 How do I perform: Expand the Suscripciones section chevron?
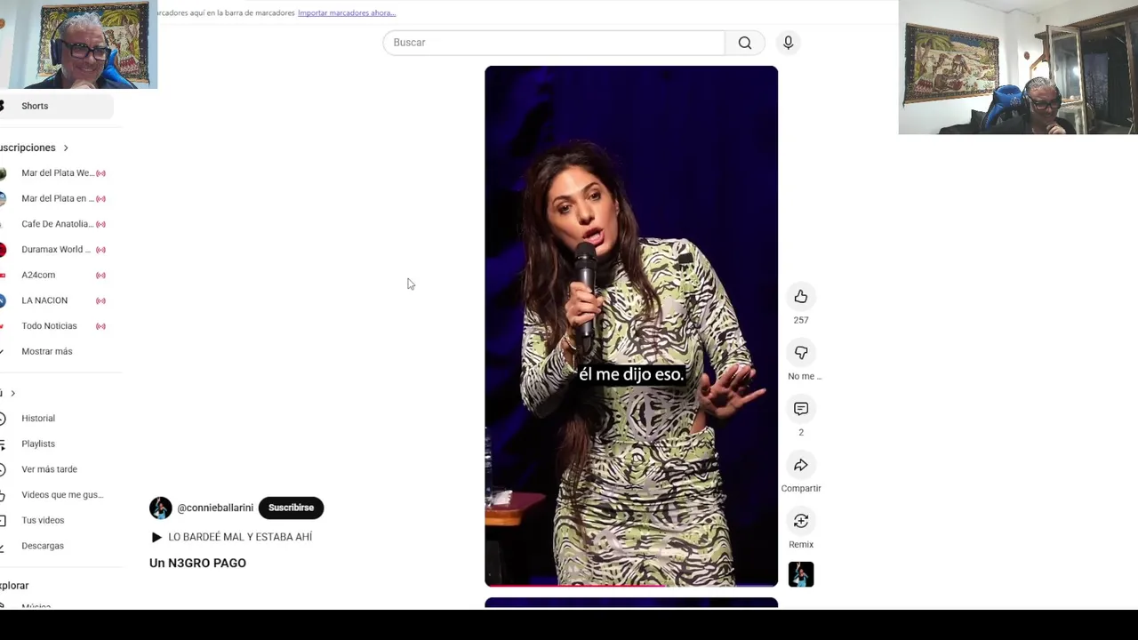tap(66, 148)
